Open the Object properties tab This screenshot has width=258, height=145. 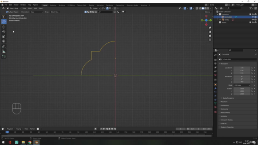[x=215, y=85]
